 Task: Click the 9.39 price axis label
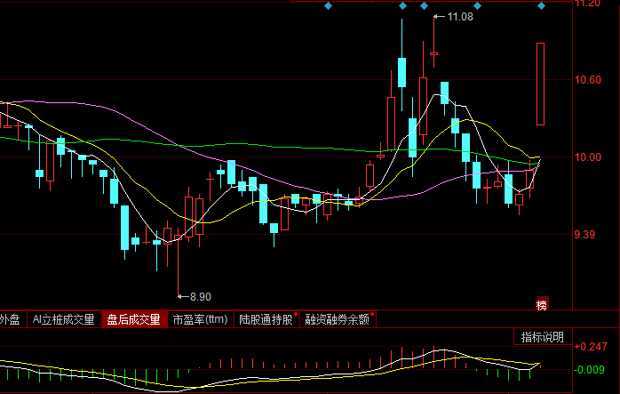coord(584,235)
